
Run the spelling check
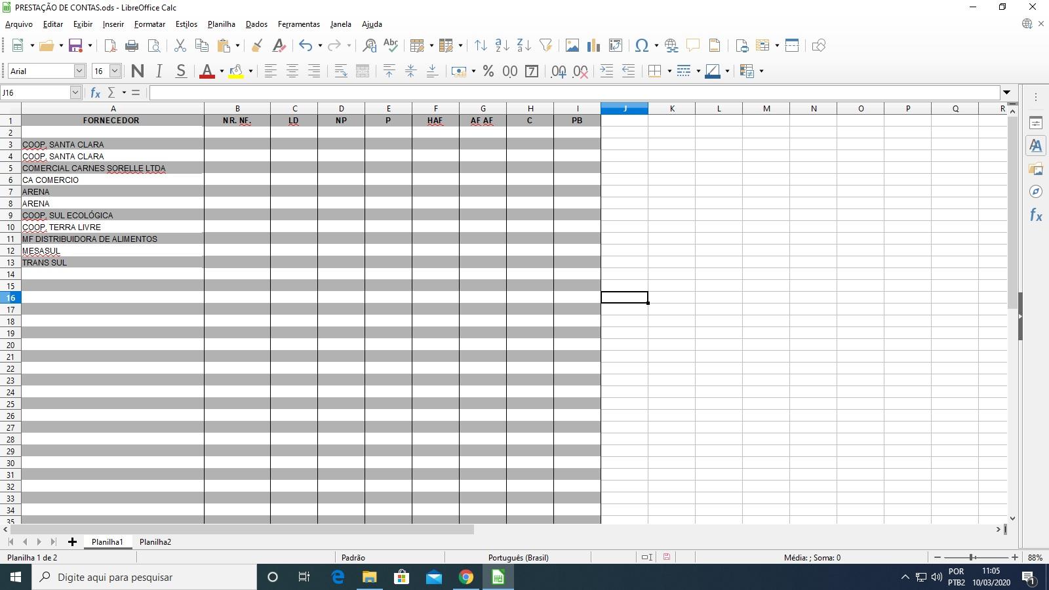(391, 45)
